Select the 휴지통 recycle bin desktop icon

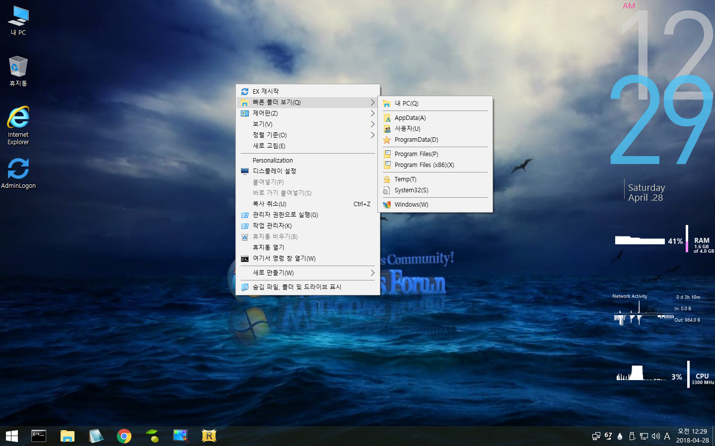(18, 71)
